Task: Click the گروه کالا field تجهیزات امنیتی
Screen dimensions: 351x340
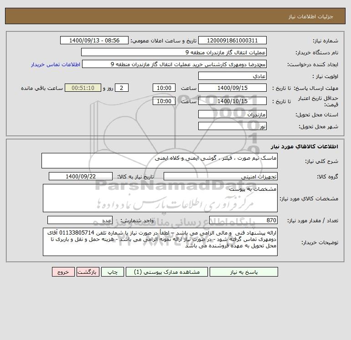Action: point(221,176)
